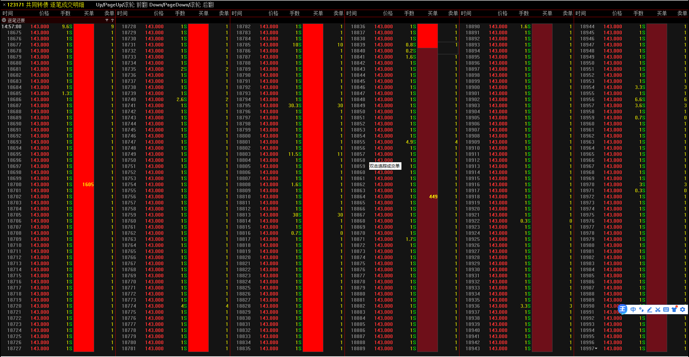Select trade number 18835
Screen dimensions: 689x357
point(244,348)
